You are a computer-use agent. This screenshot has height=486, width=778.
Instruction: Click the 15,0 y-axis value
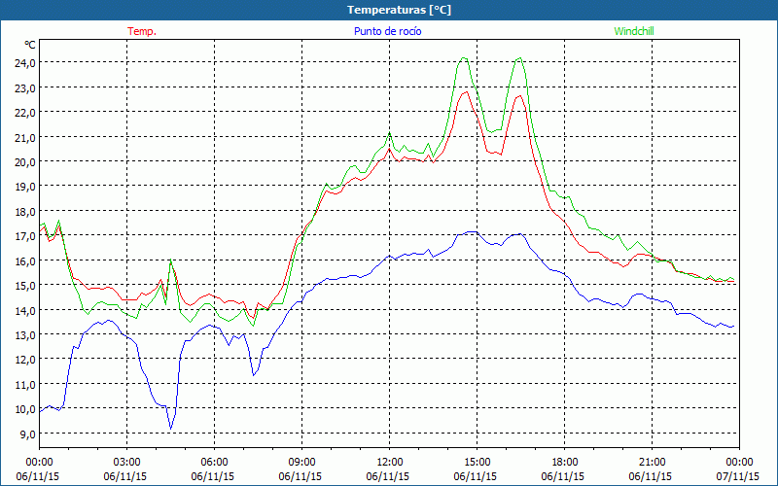(x=26, y=286)
